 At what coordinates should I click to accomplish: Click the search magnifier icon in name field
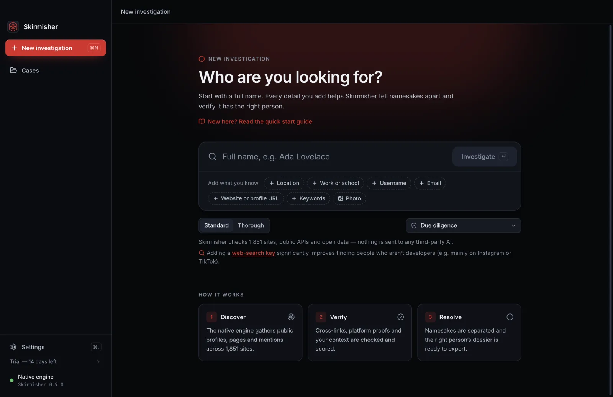click(212, 156)
